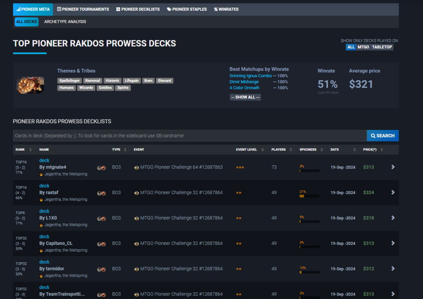This screenshot has width=423, height=299.
Task: Expand best matchups with SHOW ALL
Action: pyautogui.click(x=245, y=97)
